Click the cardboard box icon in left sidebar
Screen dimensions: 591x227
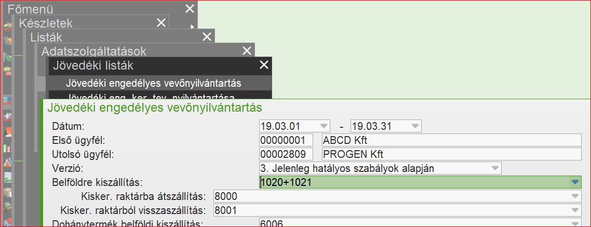tap(8, 192)
